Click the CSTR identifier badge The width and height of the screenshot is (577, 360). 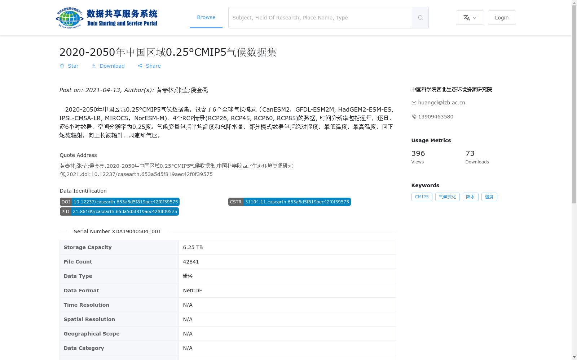pyautogui.click(x=290, y=202)
